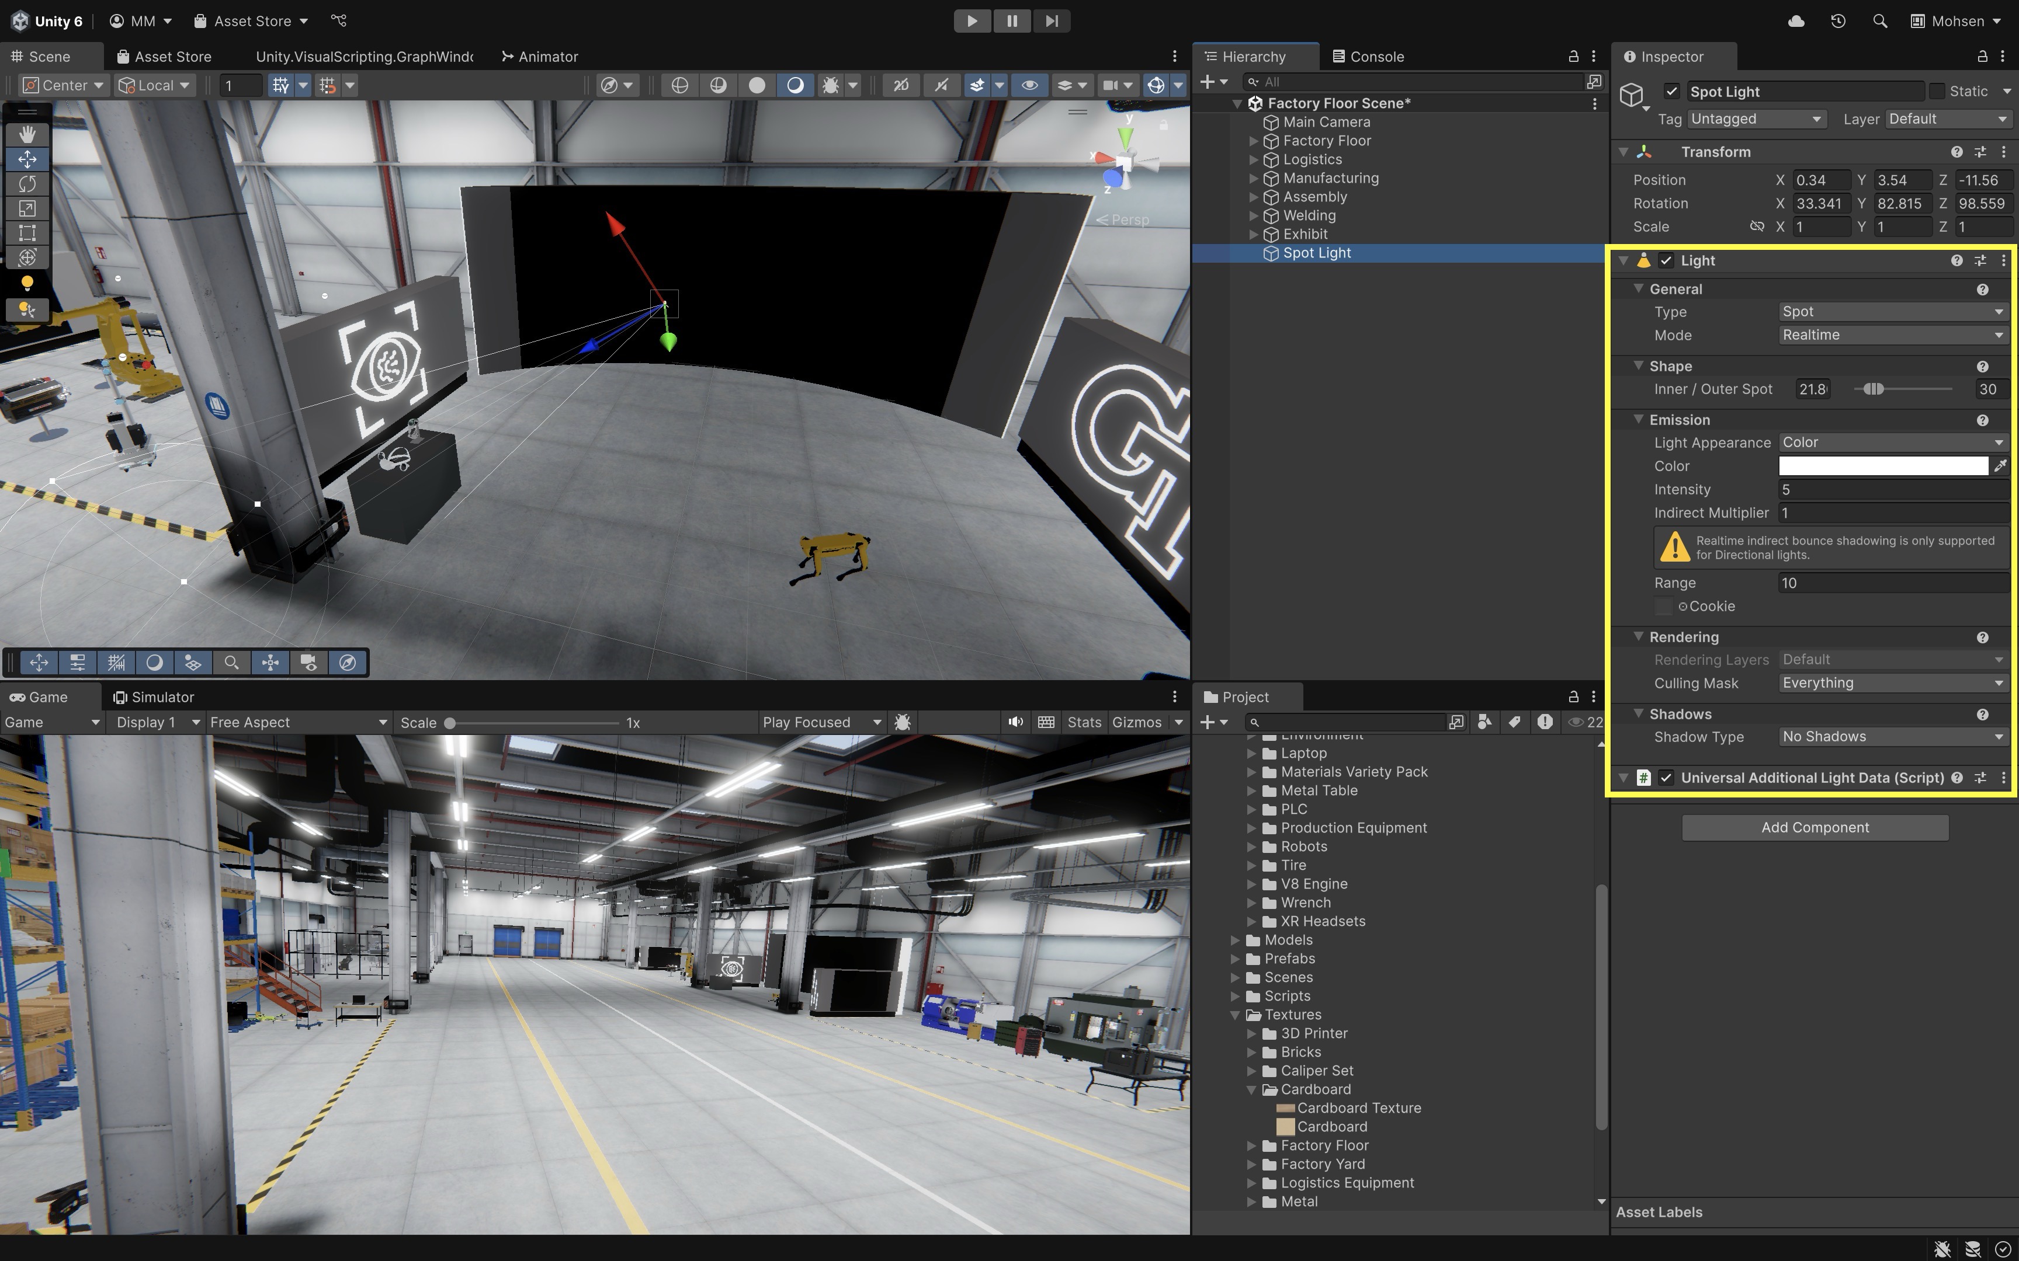
Task: Click the Stats button in Game view
Action: point(1084,722)
